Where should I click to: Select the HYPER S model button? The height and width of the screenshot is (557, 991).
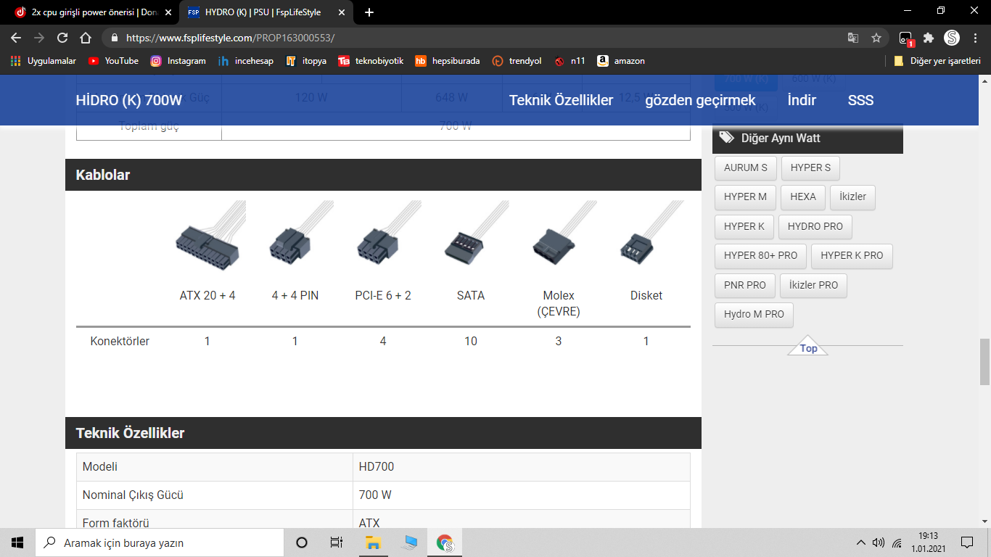click(810, 168)
